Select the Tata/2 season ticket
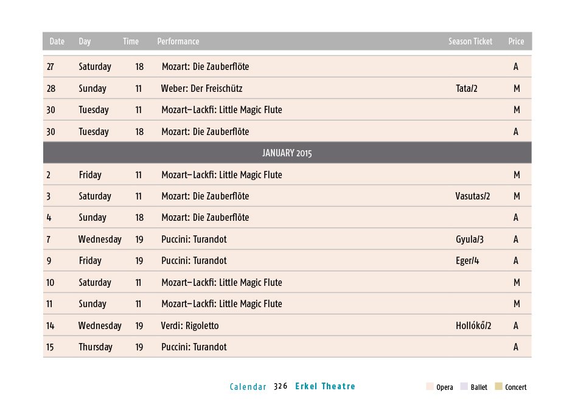 click(x=467, y=88)
